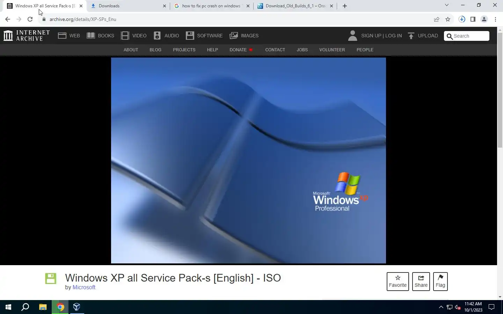Open the Microsoft creator link
Viewport: 503px width, 314px height.
84,287
